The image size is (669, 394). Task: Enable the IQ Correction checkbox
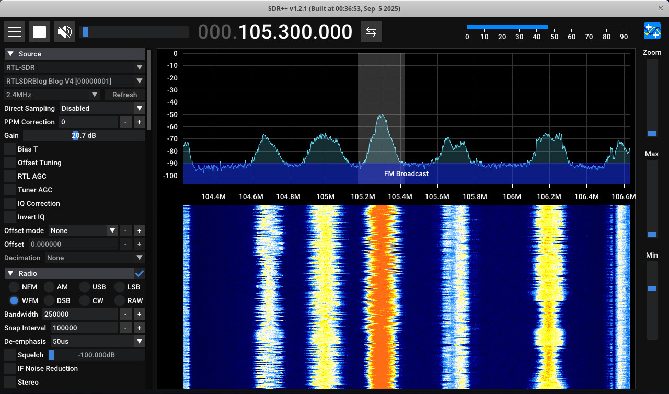click(10, 203)
